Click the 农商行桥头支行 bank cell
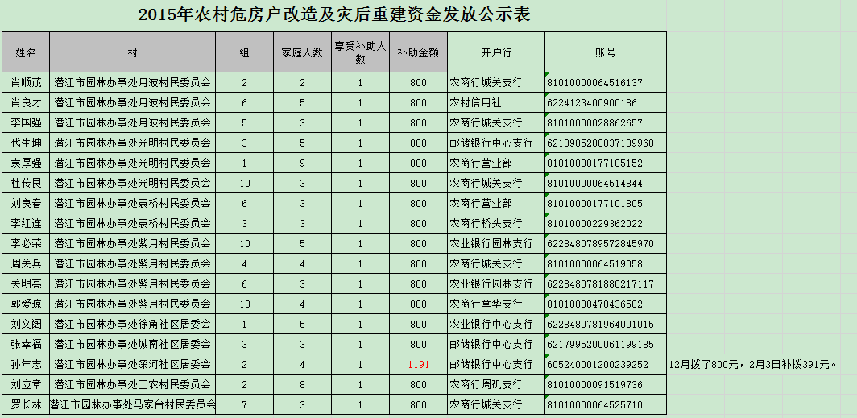 [x=486, y=223]
